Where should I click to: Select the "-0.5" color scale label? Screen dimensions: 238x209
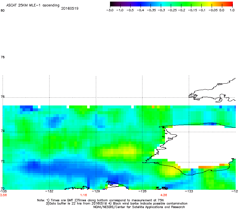[130, 10]
